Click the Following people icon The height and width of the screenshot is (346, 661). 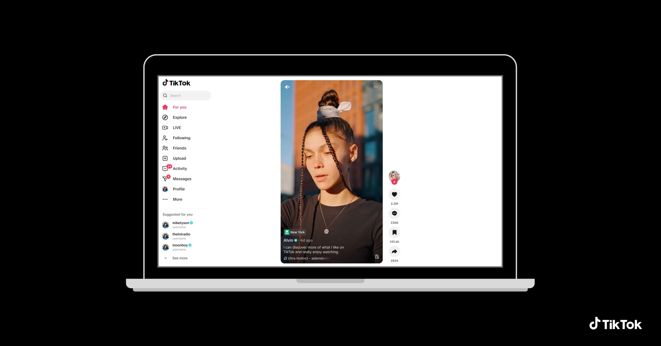pos(165,138)
